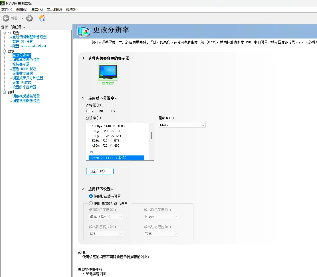317x277 pixels.
Task: Click the Forward arrow navigation icon
Action: [x=29, y=18]
